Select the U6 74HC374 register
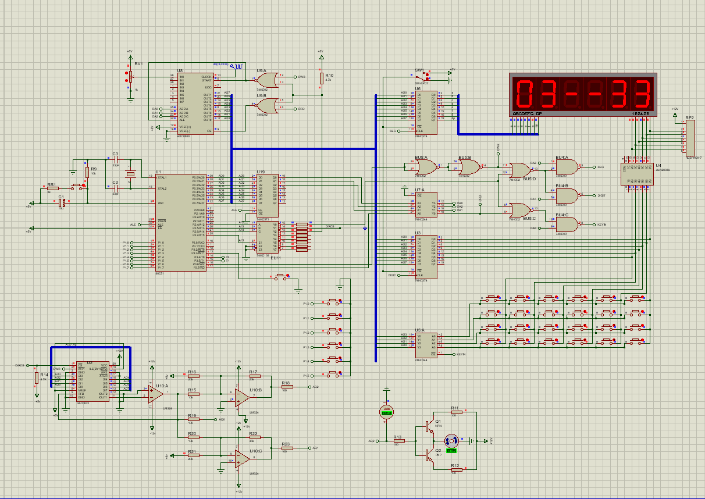This screenshot has width=705, height=499. click(426, 112)
